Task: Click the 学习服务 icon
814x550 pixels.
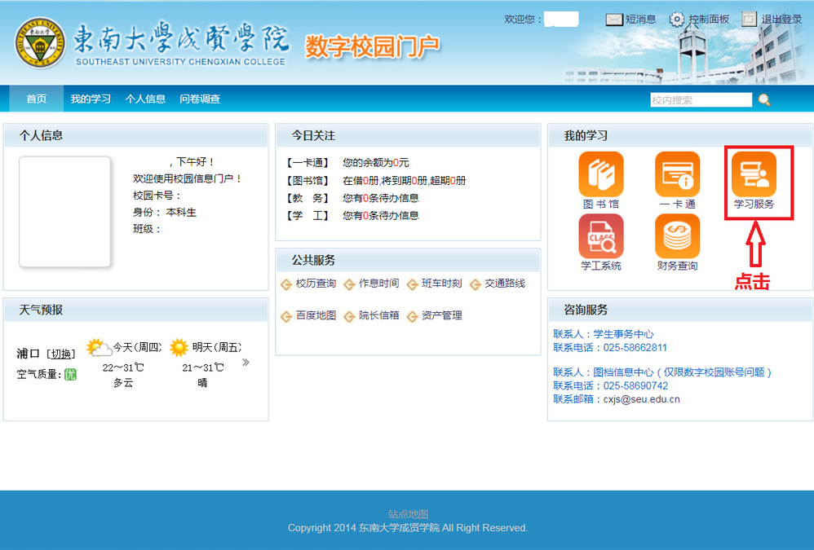Action: click(x=754, y=174)
